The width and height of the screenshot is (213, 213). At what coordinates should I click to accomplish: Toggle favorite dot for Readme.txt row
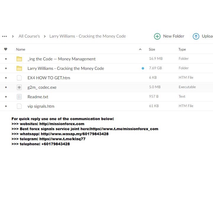tap(6, 97)
